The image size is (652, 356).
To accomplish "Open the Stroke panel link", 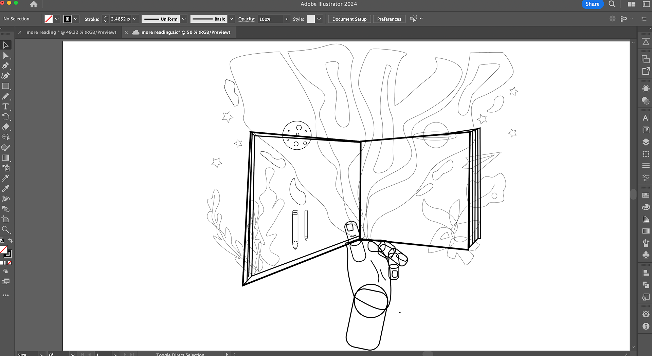I will pos(92,19).
